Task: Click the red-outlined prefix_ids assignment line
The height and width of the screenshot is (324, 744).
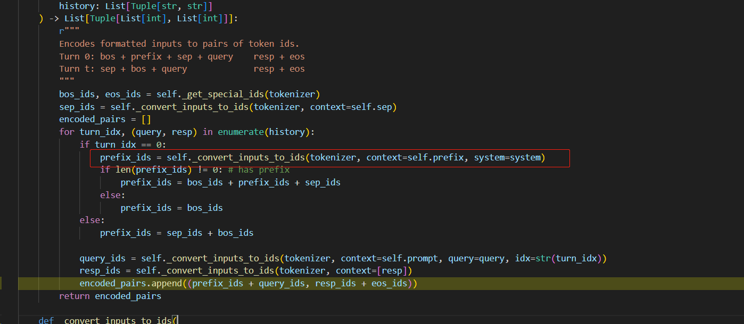Action: (x=330, y=157)
